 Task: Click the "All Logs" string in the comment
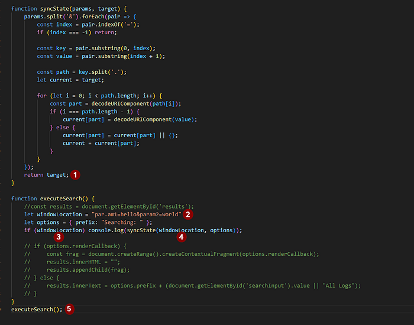(x=338, y=285)
